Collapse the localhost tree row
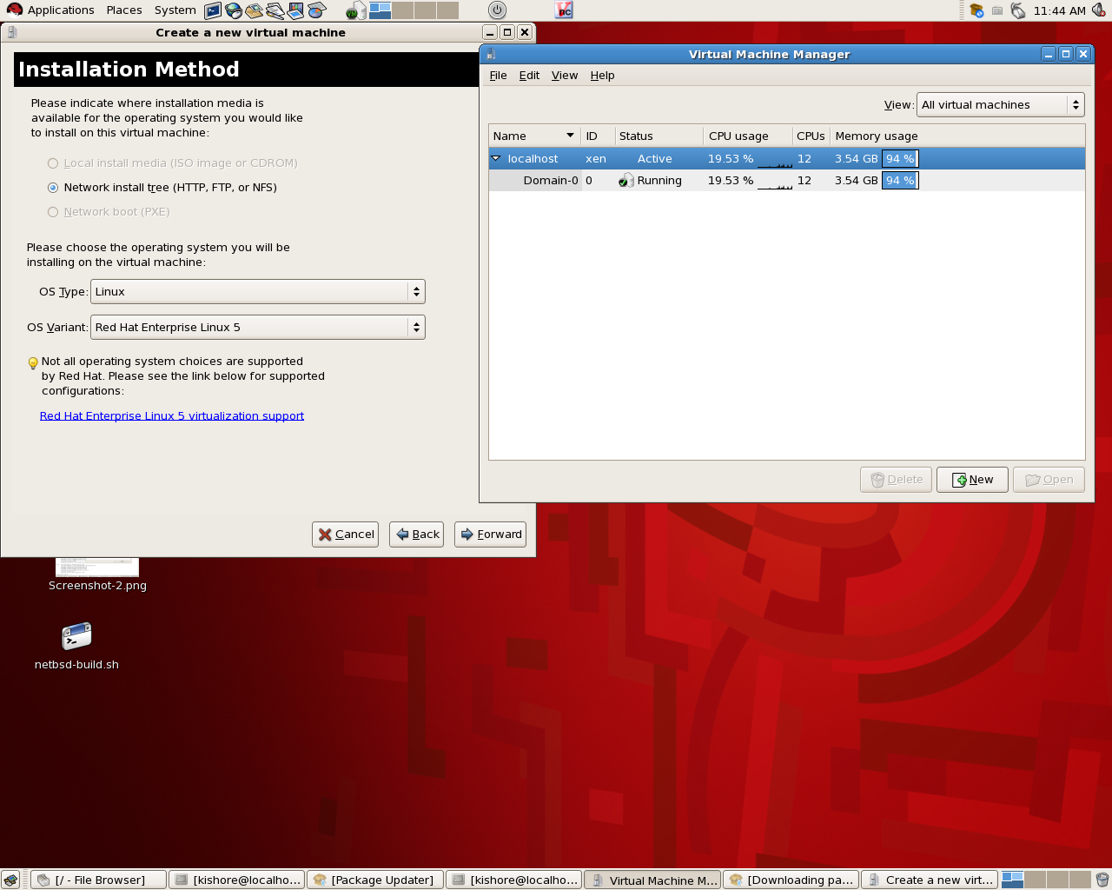 496,159
